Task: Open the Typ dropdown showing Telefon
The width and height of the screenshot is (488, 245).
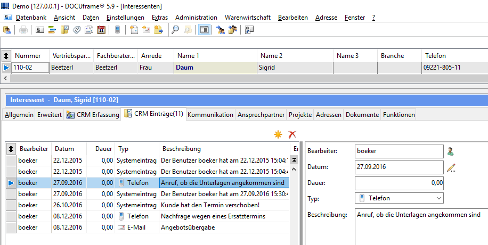Action: (399, 198)
